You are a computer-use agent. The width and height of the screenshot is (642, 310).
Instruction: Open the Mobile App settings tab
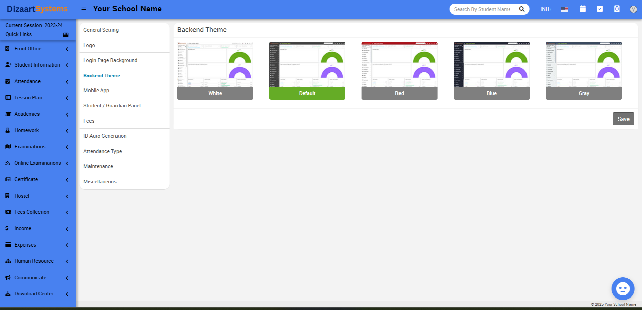[96, 91]
